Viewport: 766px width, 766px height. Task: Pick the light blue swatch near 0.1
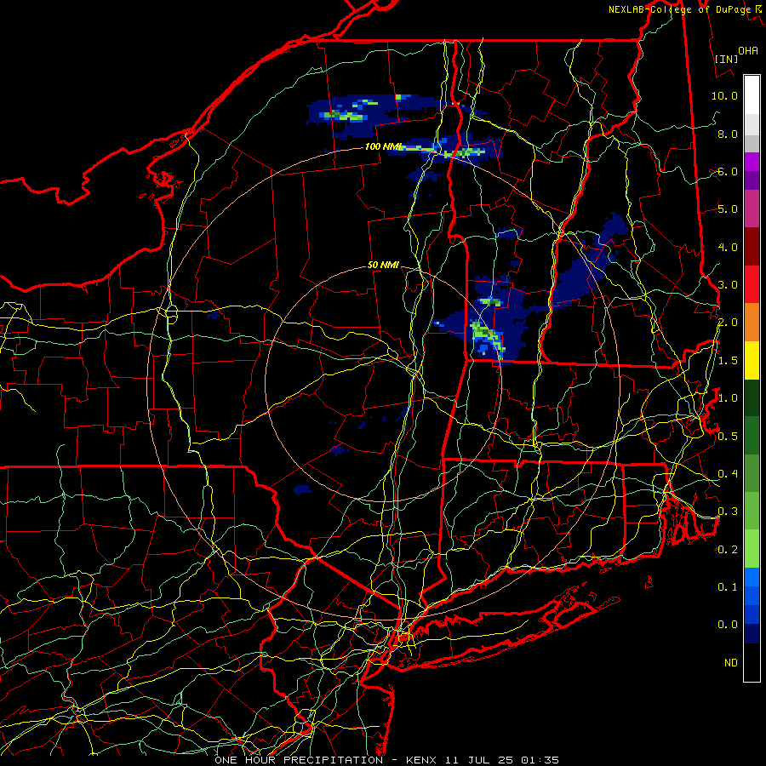pos(752,577)
